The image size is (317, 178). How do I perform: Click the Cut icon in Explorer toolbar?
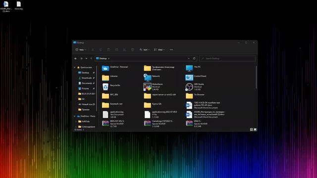[x=93, y=49]
